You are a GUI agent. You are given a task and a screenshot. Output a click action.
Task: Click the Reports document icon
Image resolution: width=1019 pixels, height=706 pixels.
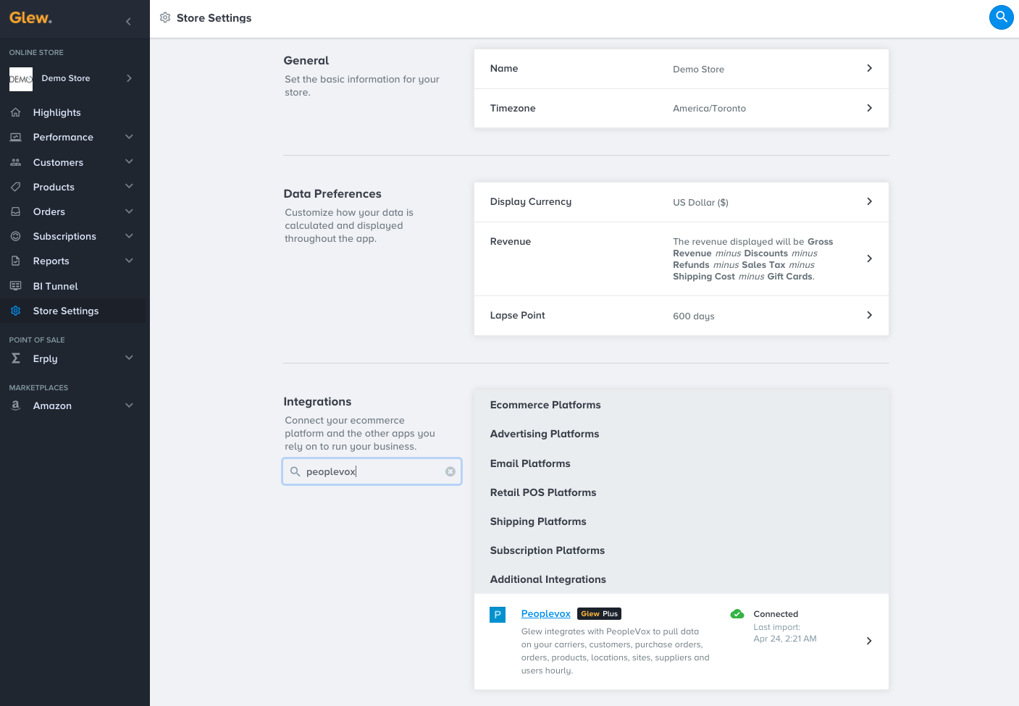tap(16, 261)
